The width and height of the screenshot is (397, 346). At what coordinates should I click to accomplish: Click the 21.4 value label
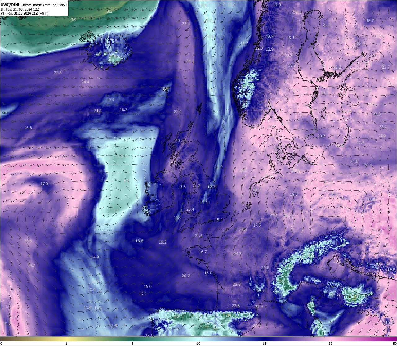click(x=177, y=112)
